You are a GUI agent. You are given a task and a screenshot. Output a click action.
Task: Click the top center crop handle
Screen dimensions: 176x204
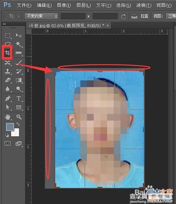coord(100,71)
